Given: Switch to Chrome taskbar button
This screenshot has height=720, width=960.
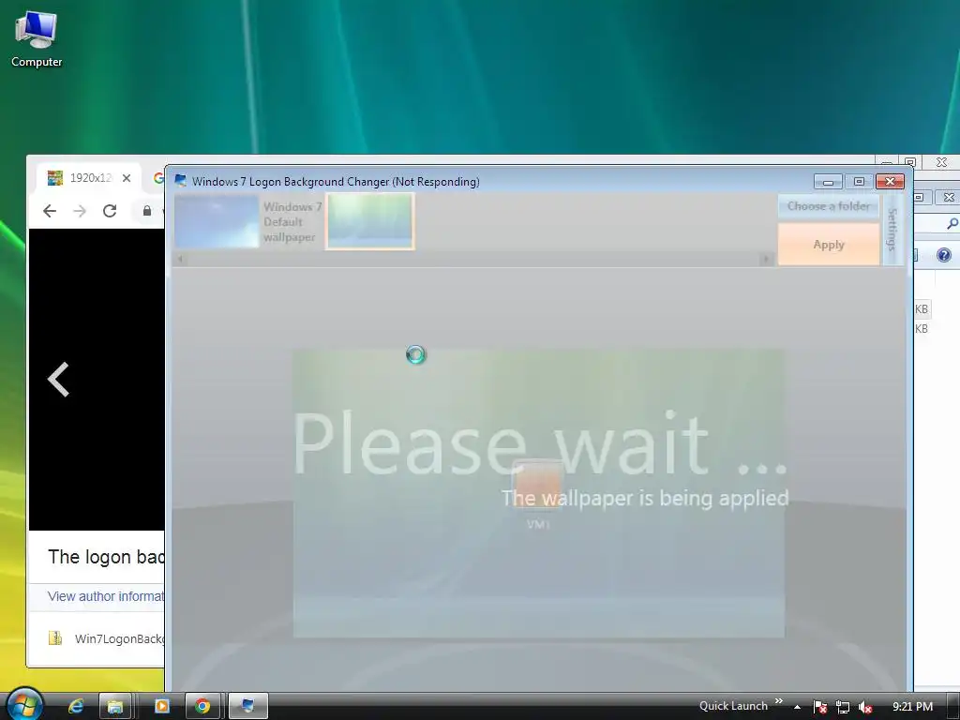Looking at the screenshot, I should 202,707.
